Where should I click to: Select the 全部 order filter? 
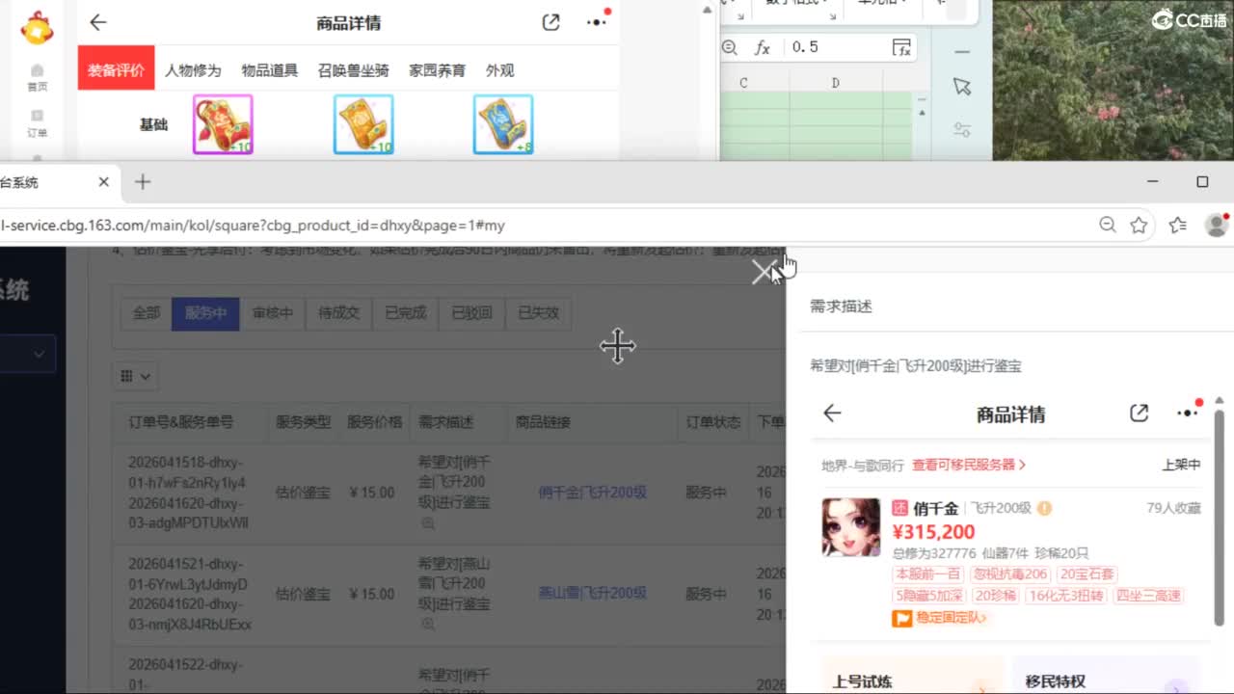click(x=147, y=313)
